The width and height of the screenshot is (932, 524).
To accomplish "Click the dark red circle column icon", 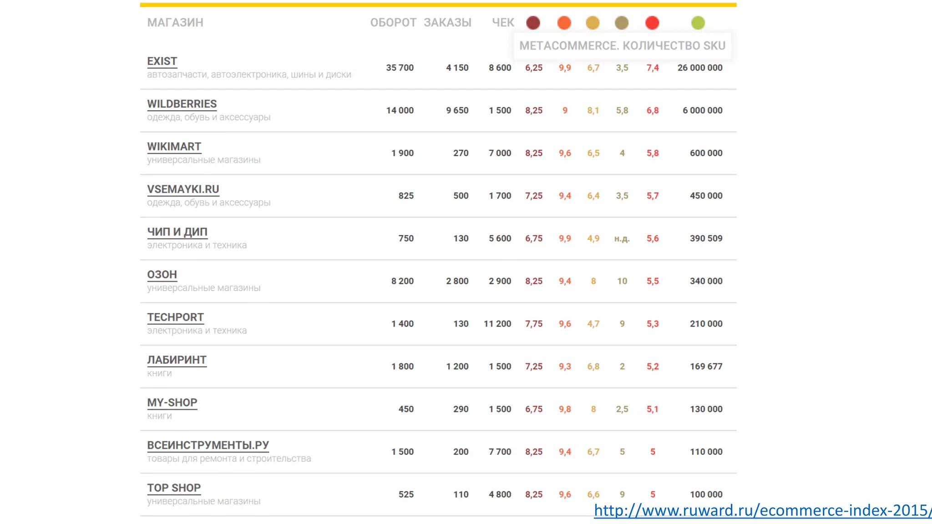I will click(533, 23).
